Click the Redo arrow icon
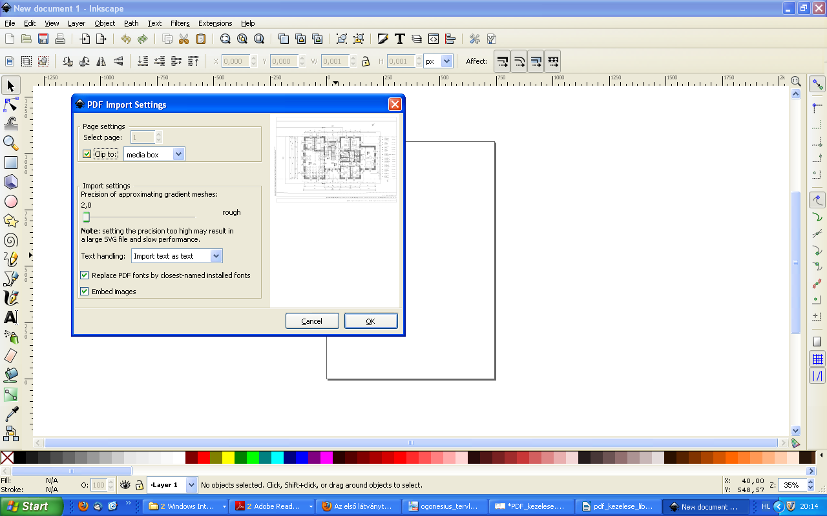 click(x=142, y=39)
